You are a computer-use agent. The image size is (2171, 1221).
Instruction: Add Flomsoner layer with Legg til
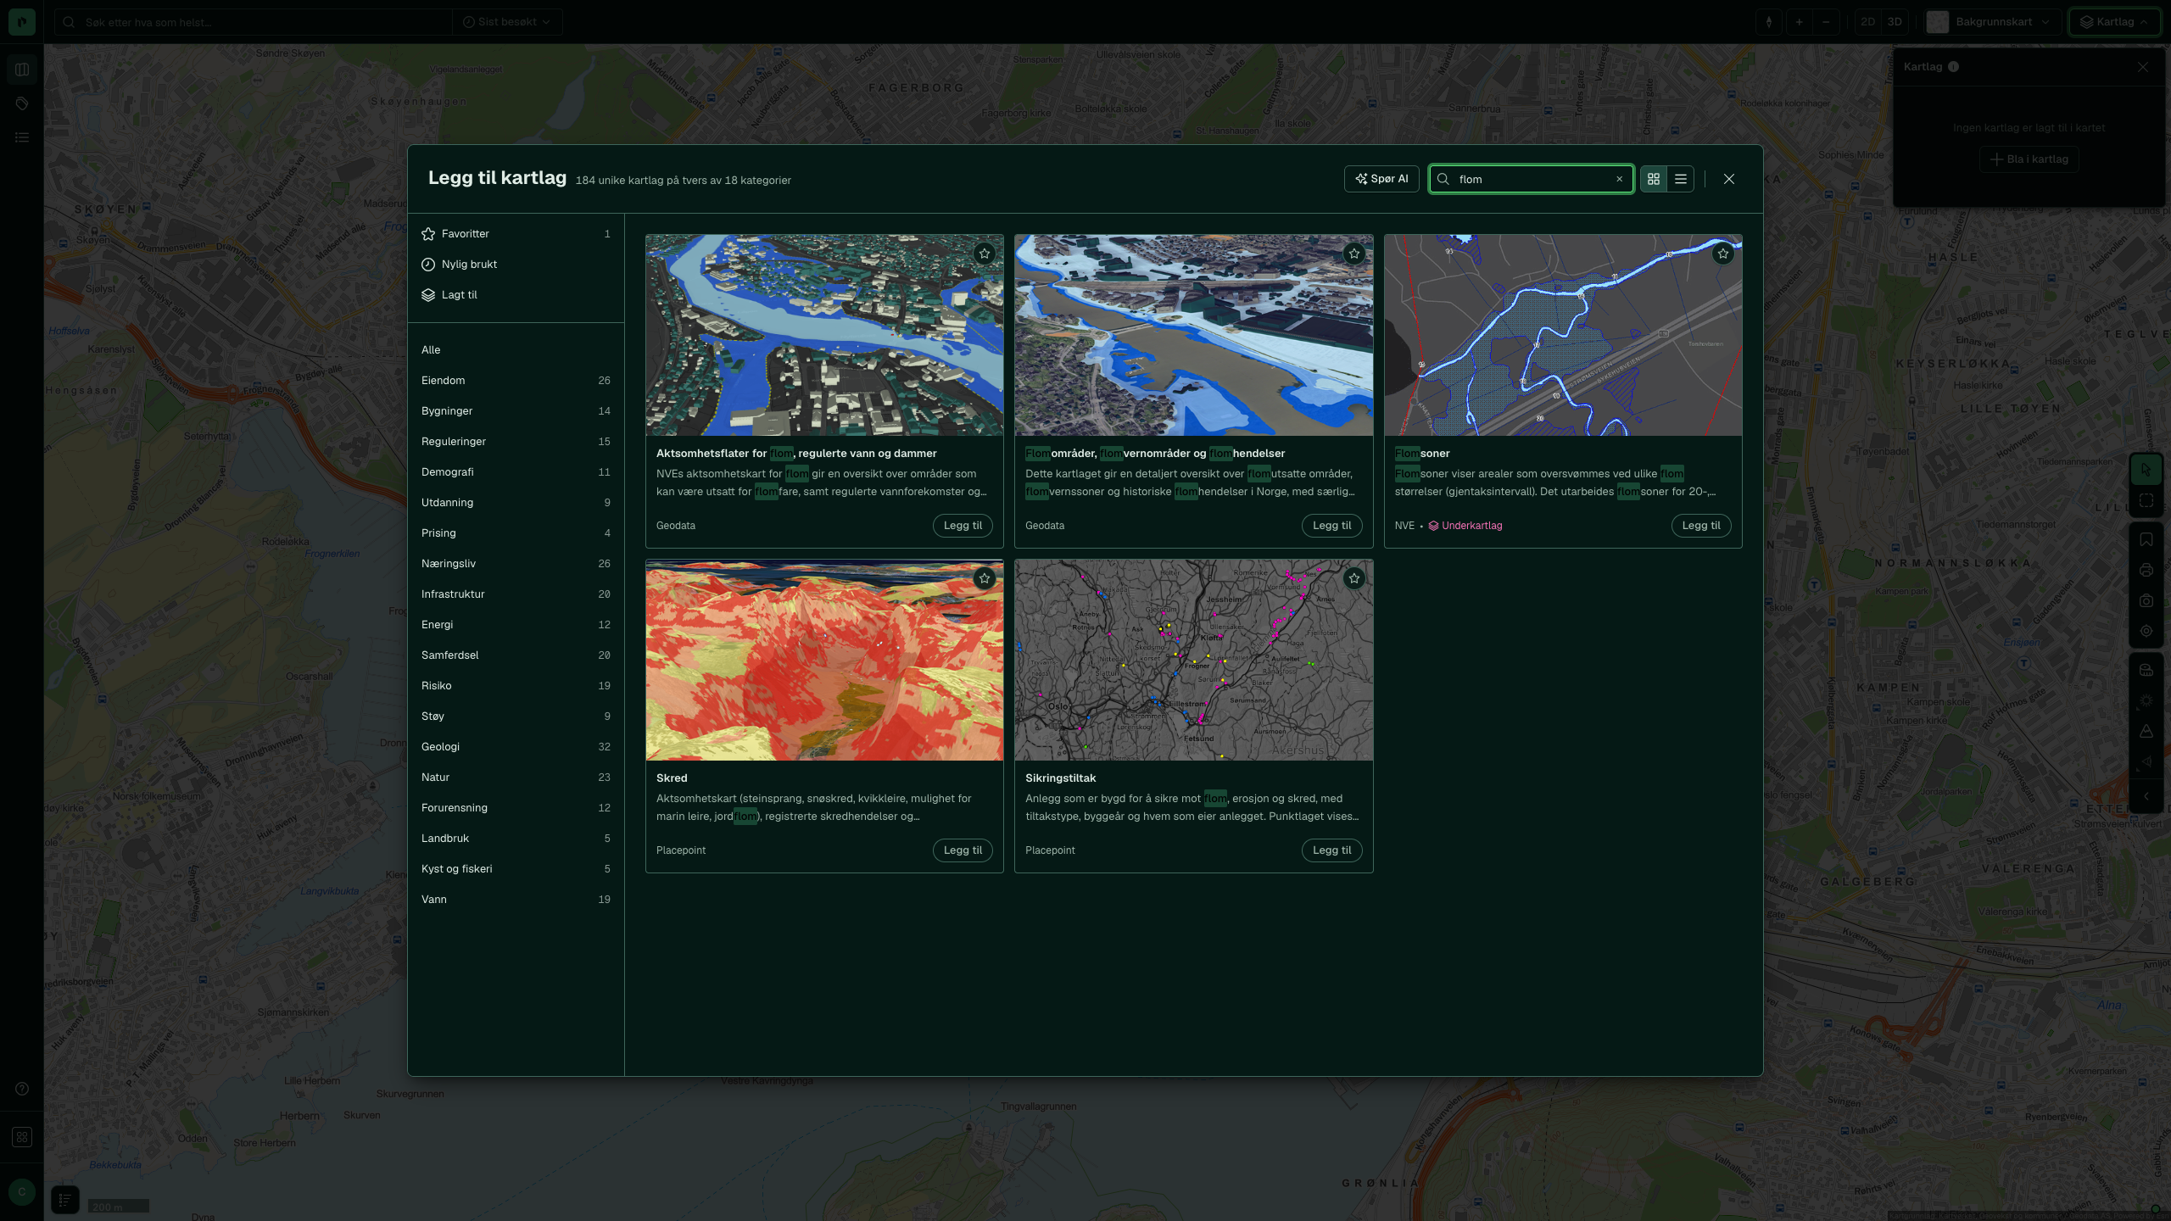(1700, 526)
